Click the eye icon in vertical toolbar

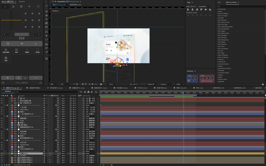point(47,36)
